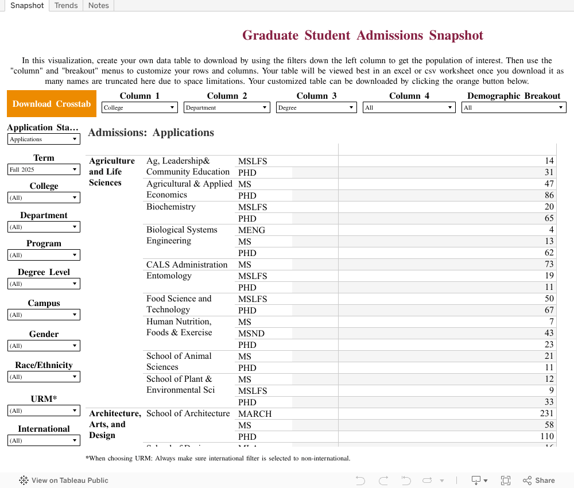This screenshot has height=488, width=574.
Task: Click the arrow beside the replay icon
Action: (x=442, y=481)
